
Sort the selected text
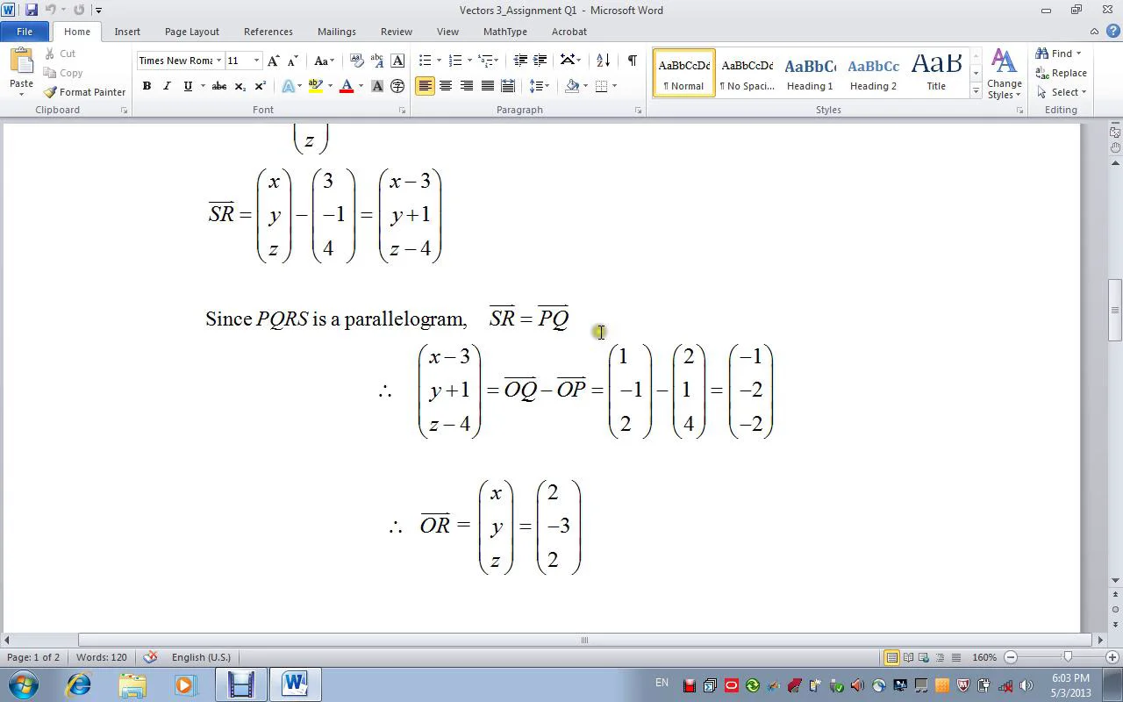pos(603,61)
